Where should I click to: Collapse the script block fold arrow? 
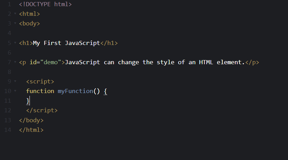(15, 82)
